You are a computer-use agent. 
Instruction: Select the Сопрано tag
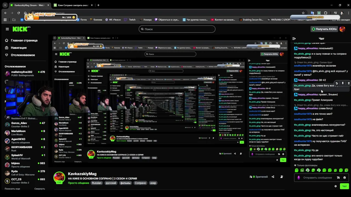[140, 183]
